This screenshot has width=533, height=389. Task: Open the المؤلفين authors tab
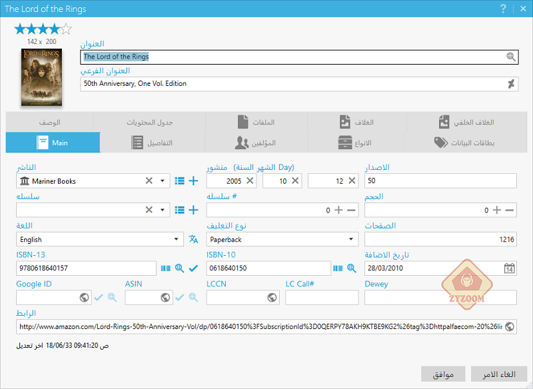[x=257, y=143]
